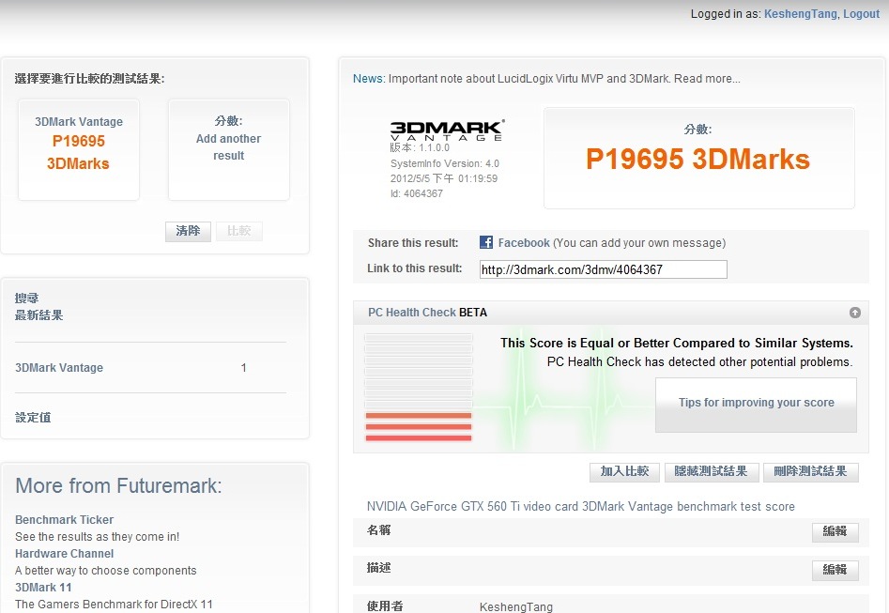Open 3DMark Vantage in sidebar list
Viewport: 889px width, 613px height.
[59, 367]
